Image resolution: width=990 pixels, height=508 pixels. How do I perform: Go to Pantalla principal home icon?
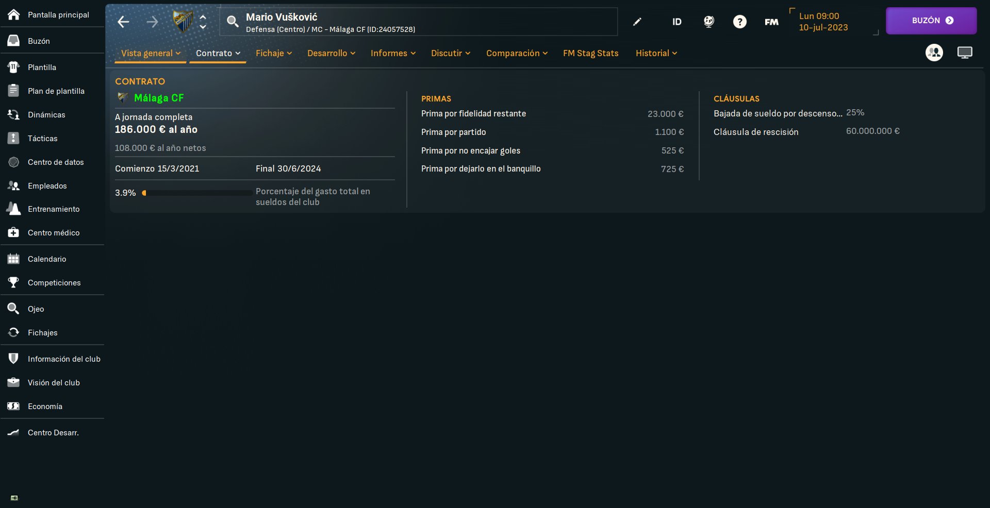pos(14,14)
